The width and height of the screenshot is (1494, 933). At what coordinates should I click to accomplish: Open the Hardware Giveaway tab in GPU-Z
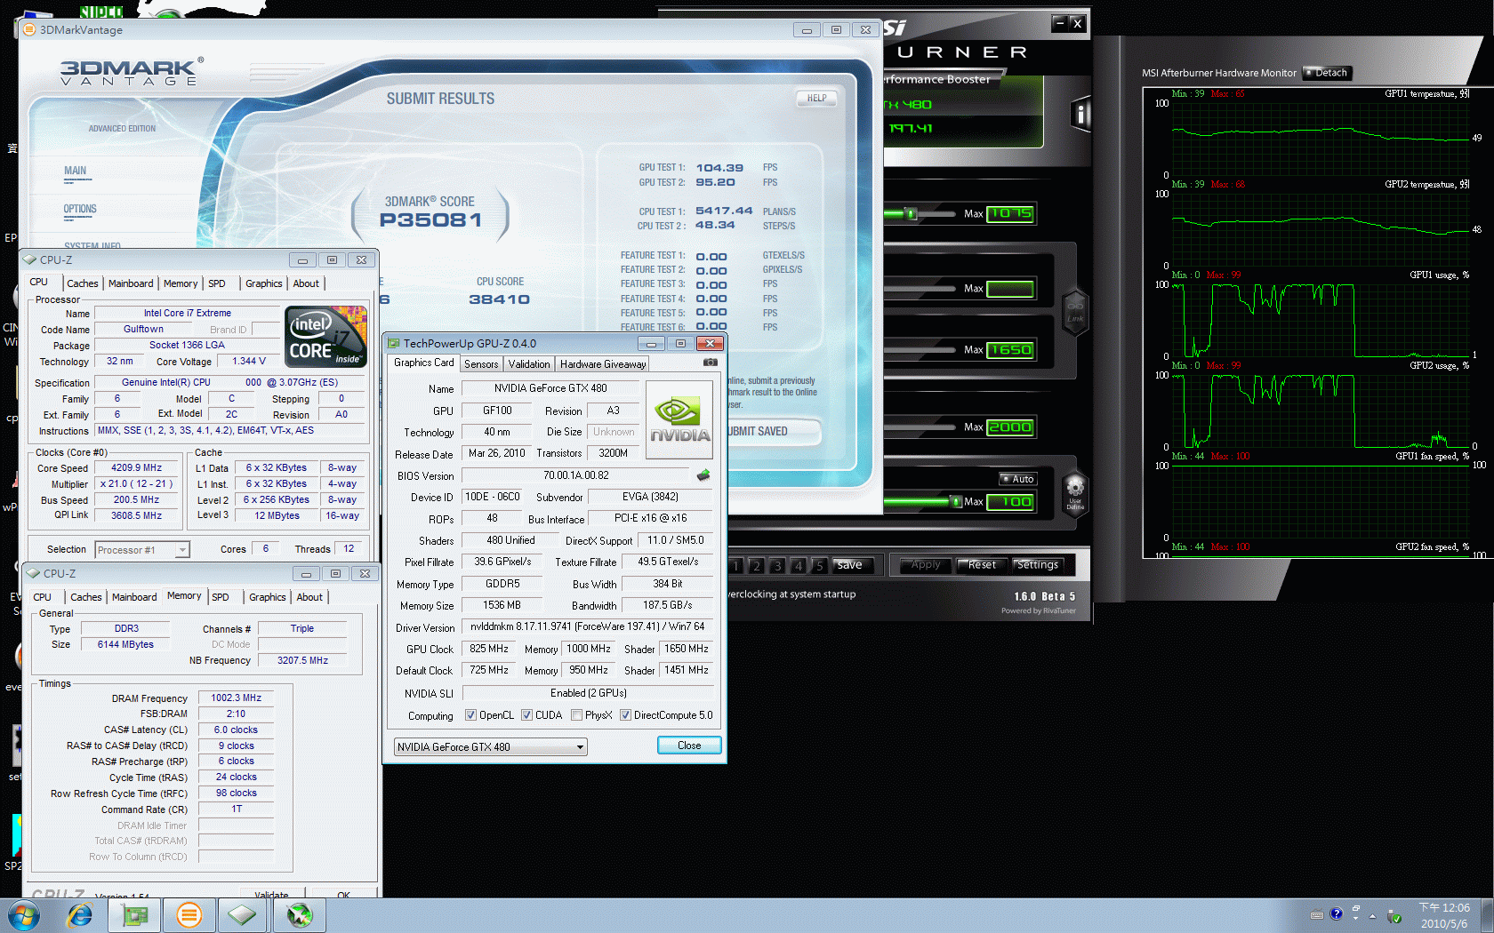[x=603, y=364]
